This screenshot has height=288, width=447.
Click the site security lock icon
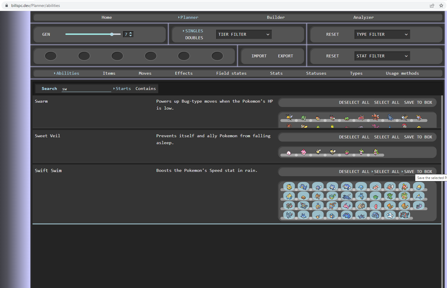7,5
